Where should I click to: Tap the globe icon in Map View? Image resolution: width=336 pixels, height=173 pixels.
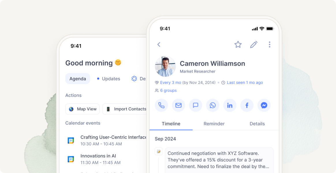(71, 109)
